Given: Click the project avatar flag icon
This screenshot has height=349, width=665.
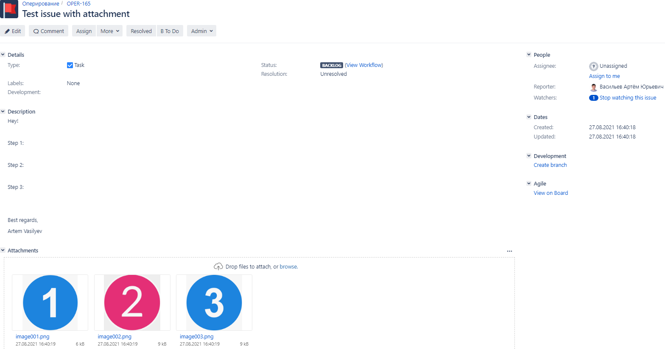Looking at the screenshot, I should [9, 9].
